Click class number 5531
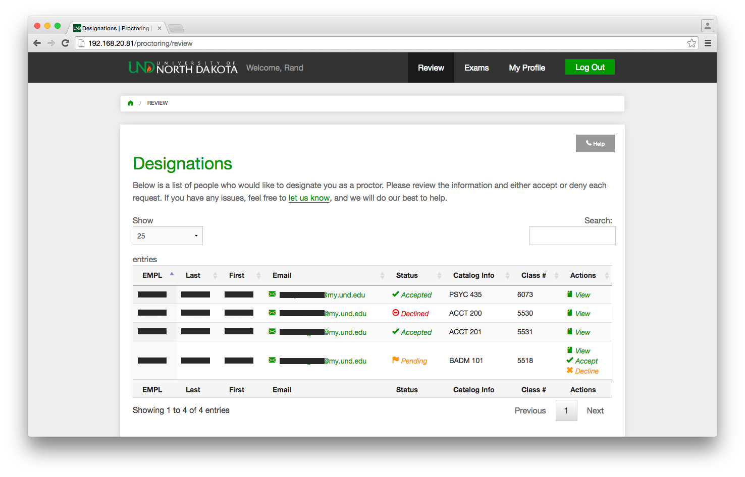The height and width of the screenshot is (477, 745). pyautogui.click(x=525, y=332)
